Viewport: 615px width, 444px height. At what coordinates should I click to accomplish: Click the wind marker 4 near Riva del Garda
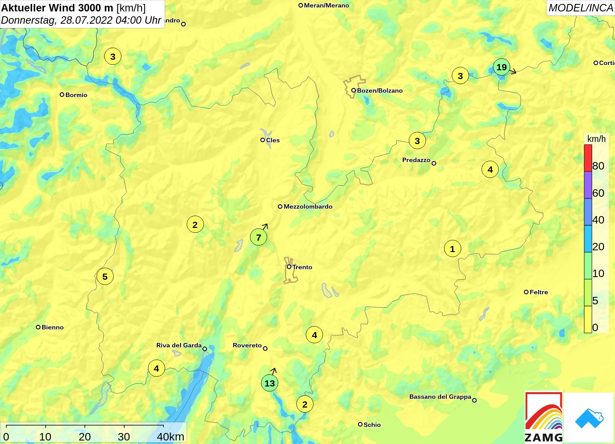coord(156,368)
